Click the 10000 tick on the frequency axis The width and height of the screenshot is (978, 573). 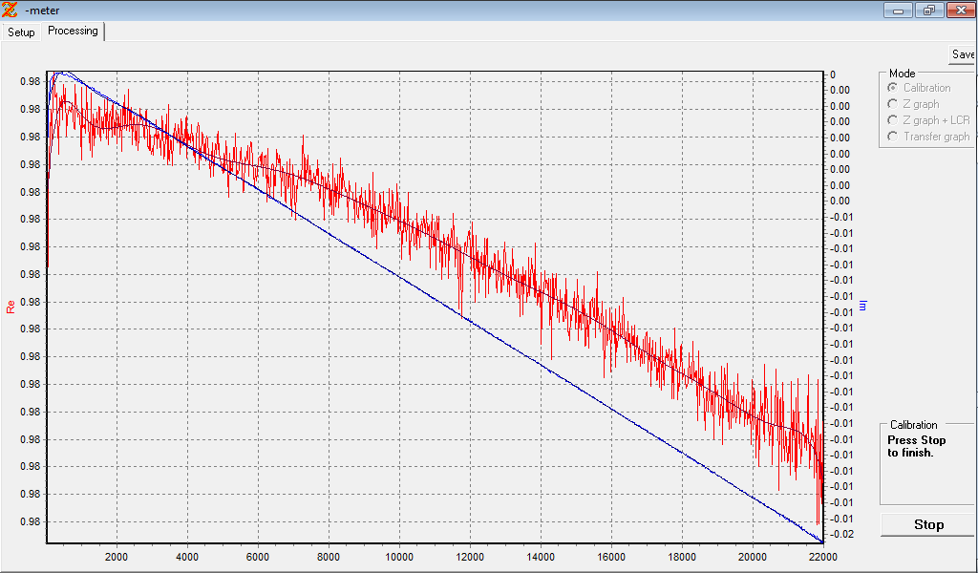pyautogui.click(x=398, y=558)
